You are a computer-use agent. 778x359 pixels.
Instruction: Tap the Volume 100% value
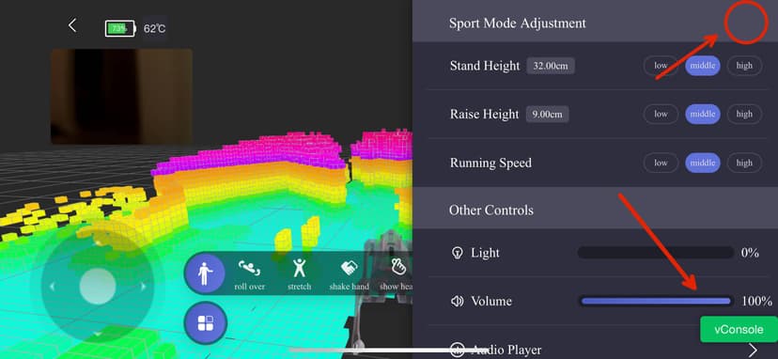pyautogui.click(x=756, y=301)
